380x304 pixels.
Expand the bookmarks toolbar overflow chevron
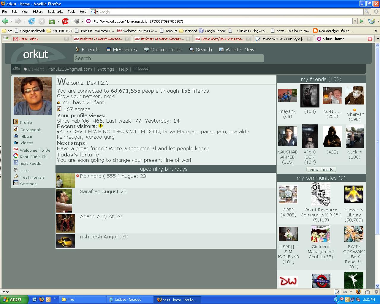pos(376,31)
